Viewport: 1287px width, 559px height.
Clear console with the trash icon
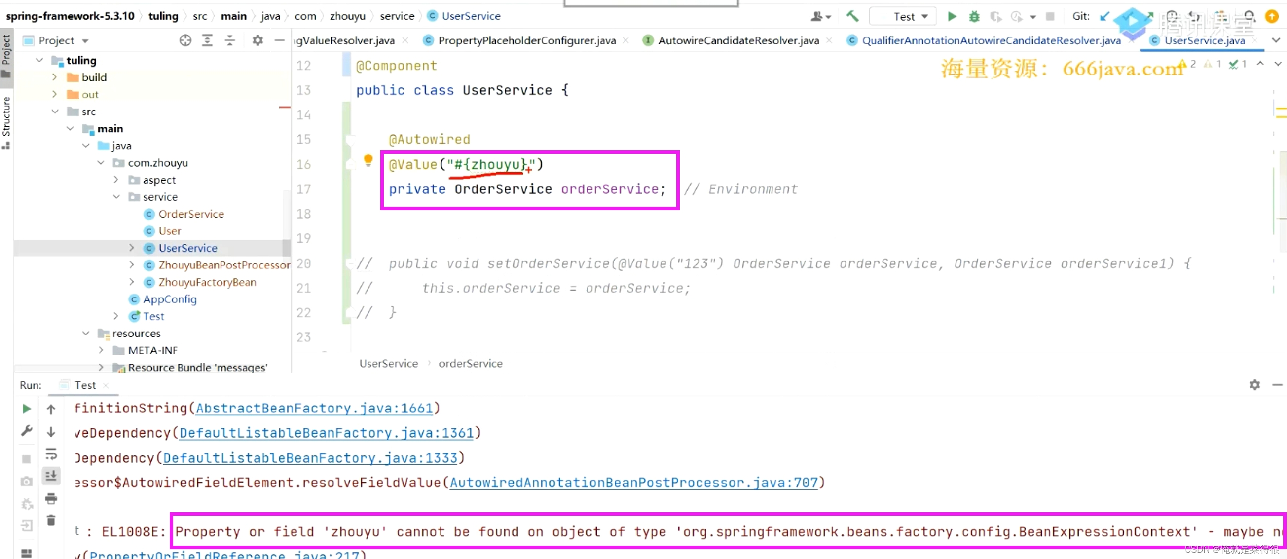(51, 521)
